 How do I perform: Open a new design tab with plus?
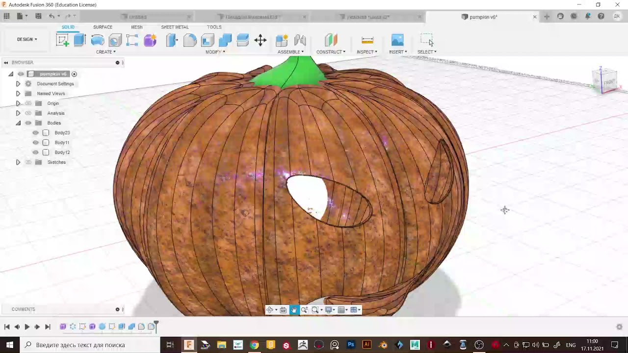tap(547, 17)
